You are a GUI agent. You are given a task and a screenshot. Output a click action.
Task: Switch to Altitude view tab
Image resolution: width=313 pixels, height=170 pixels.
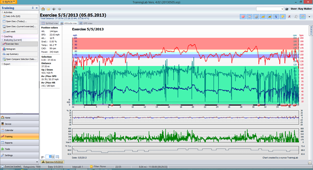(69, 23)
